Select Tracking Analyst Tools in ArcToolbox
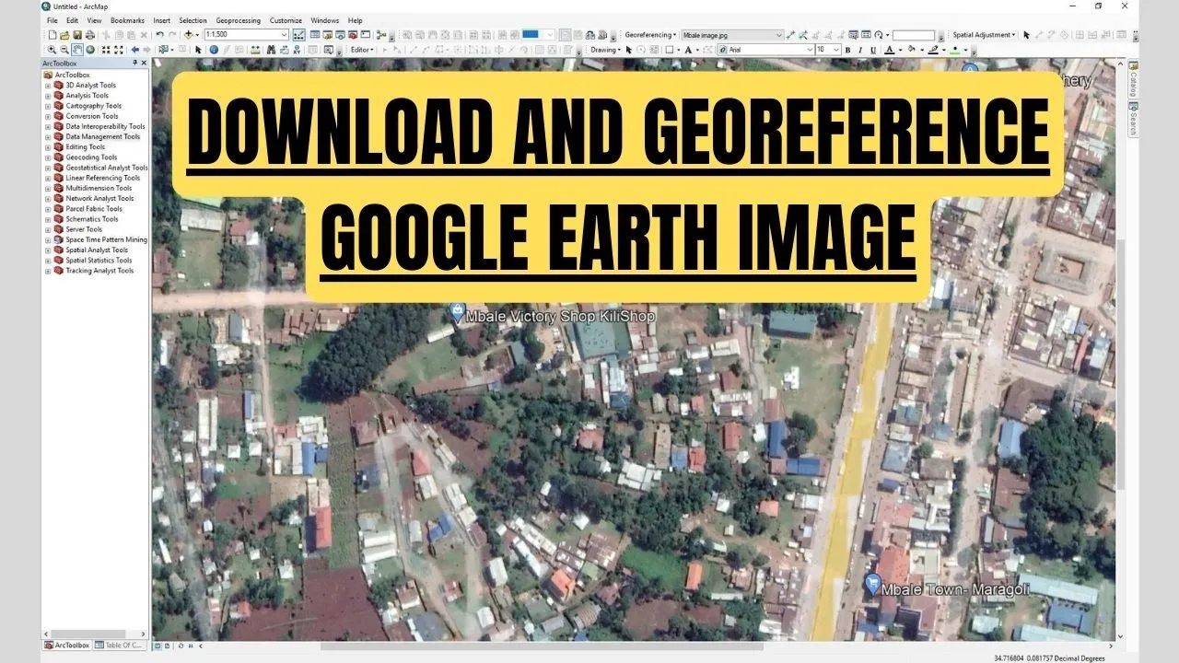Viewport: 1179px width, 663px height. [x=99, y=271]
